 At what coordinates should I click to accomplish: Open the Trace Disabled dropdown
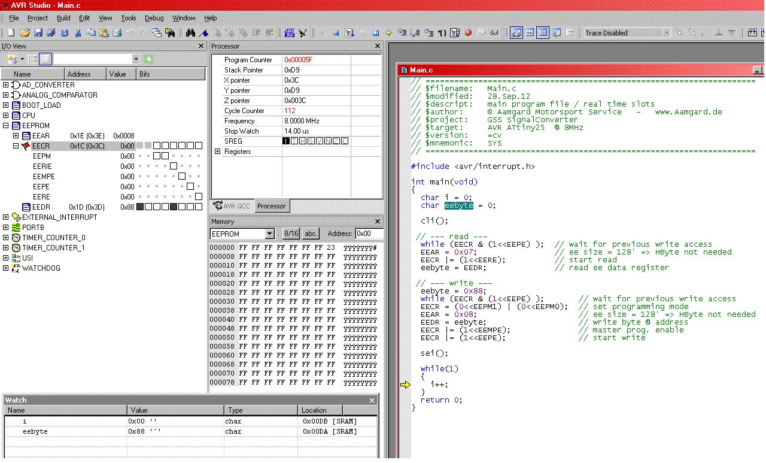pos(665,33)
